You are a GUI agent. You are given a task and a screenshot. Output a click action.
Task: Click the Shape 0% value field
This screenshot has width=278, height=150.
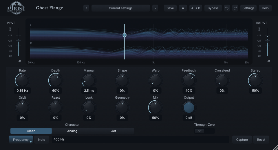[x=122, y=91]
